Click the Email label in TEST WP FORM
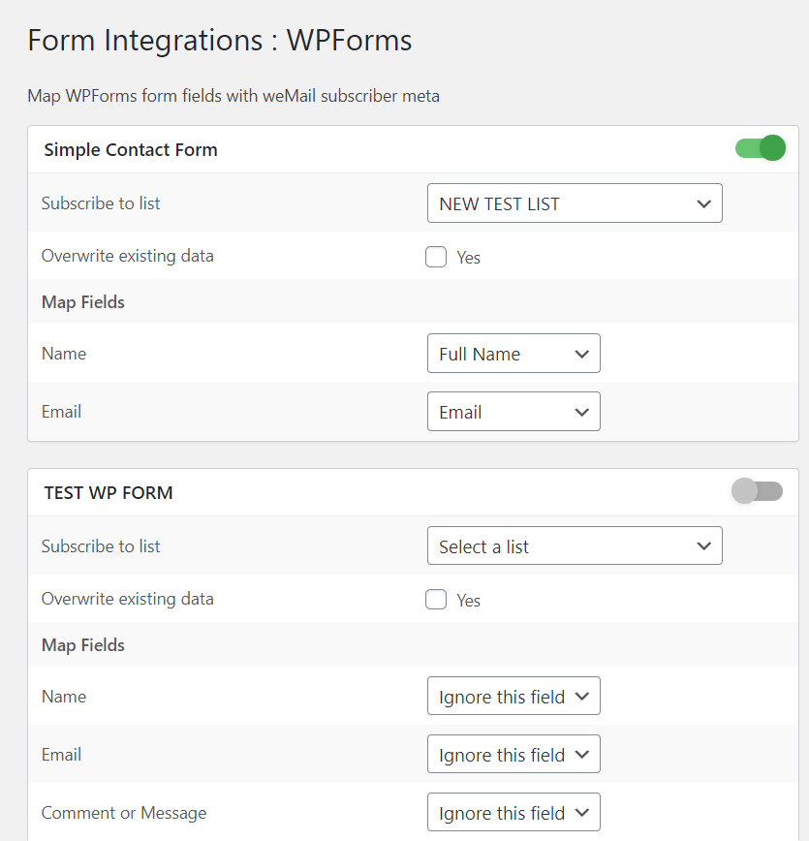Image resolution: width=809 pixels, height=841 pixels. (62, 754)
